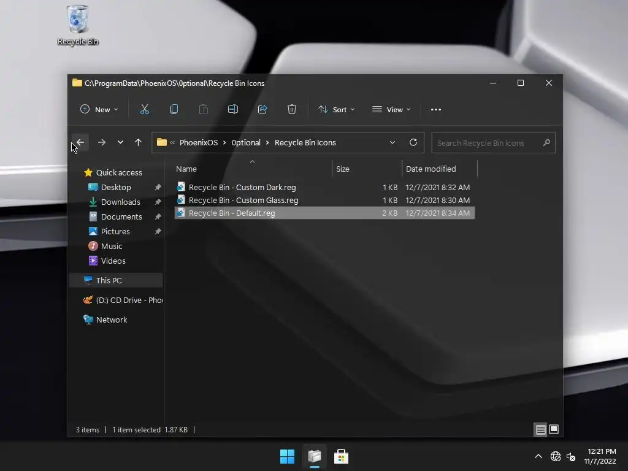Expand chevron after PhoenixOS breadcrumb
This screenshot has width=628, height=471.
[224, 142]
